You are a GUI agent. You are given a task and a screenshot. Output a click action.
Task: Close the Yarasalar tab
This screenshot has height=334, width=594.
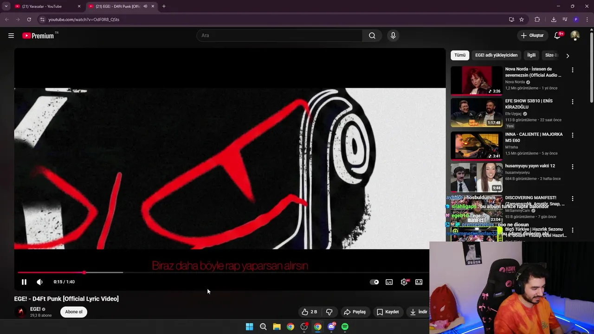point(79,6)
